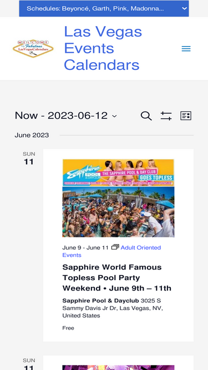Click the SUN 11 date marker
Image resolution: width=208 pixels, height=370 pixels.
click(x=29, y=158)
